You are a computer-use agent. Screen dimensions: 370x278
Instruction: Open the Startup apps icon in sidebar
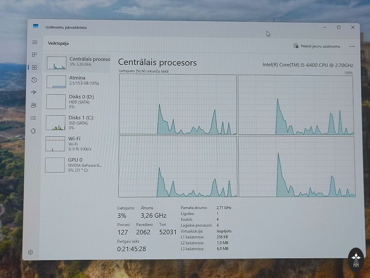[34, 93]
